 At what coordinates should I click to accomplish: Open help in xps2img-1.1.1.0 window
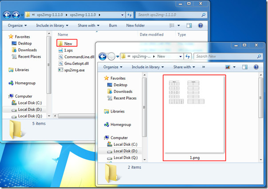(200, 25)
